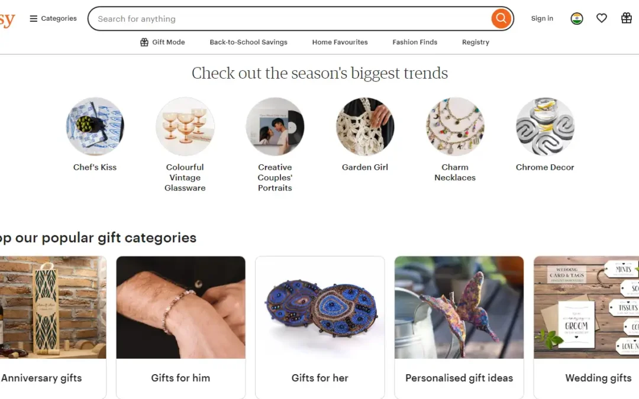
Task: Select Chrome Decor trend image
Action: pos(546,126)
